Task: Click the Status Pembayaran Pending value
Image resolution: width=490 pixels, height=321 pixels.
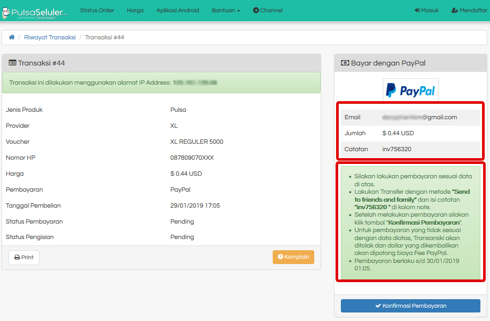Action: tap(182, 221)
